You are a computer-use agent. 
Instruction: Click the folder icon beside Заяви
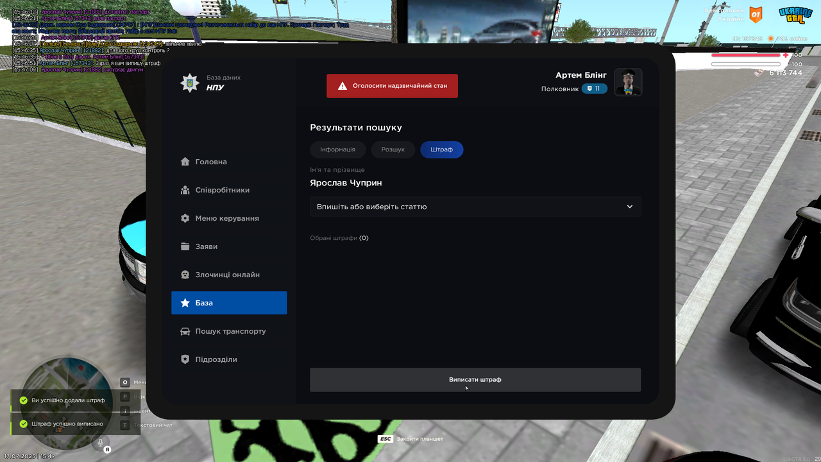[x=185, y=246]
